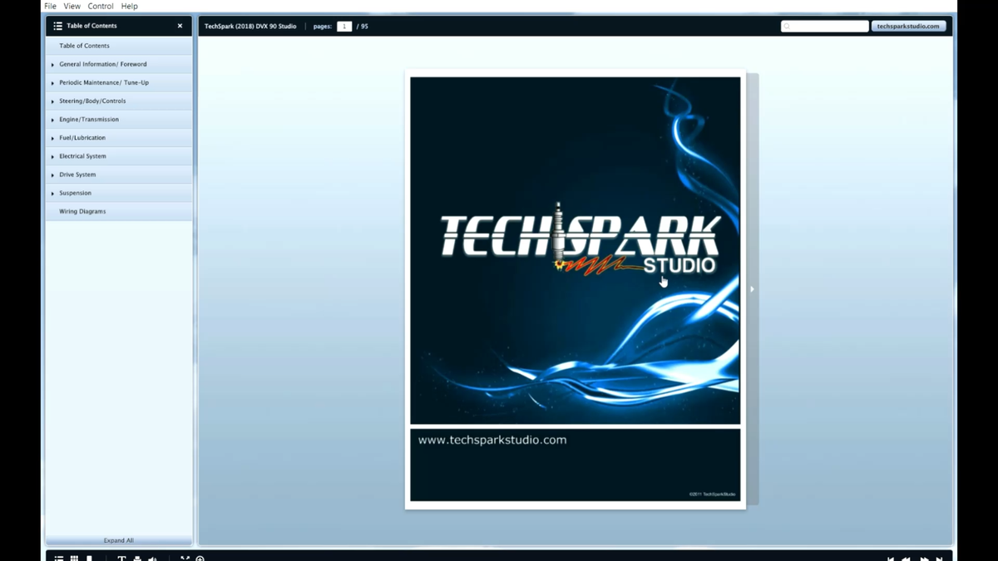Go to next page in bottom toolbar
The width and height of the screenshot is (998, 561).
(924, 559)
